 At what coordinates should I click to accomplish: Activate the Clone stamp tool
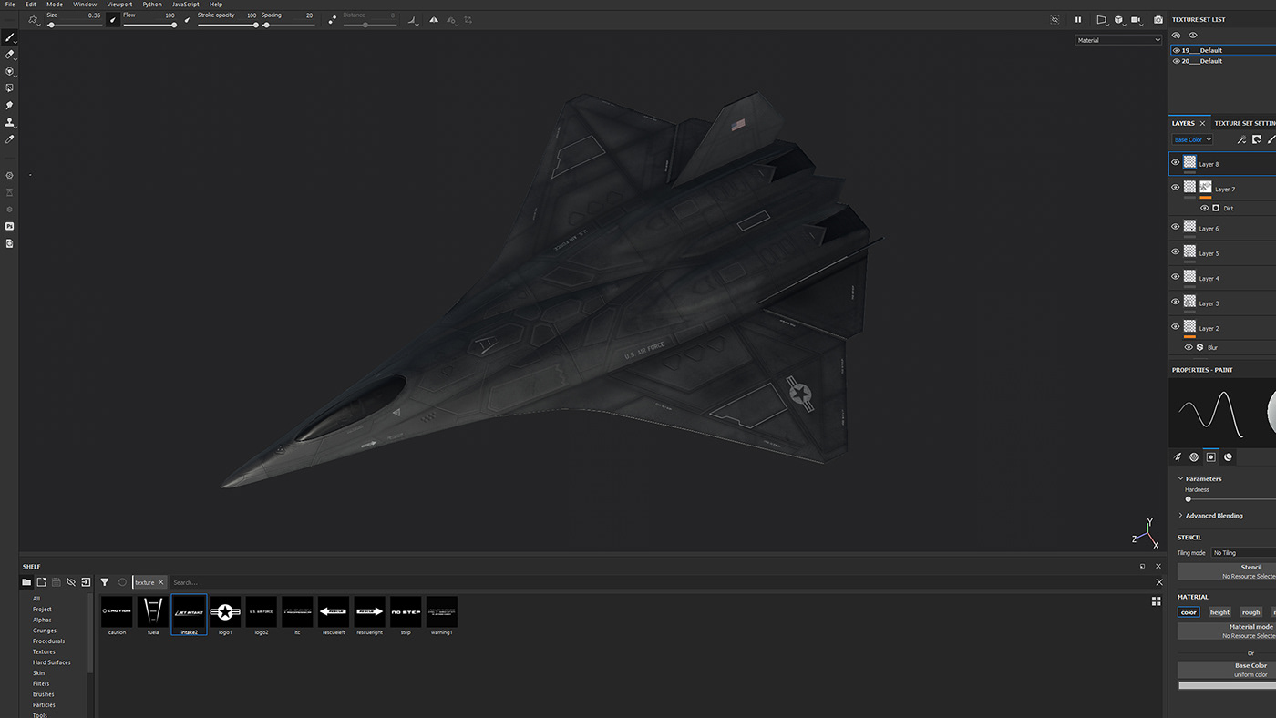(x=10, y=121)
